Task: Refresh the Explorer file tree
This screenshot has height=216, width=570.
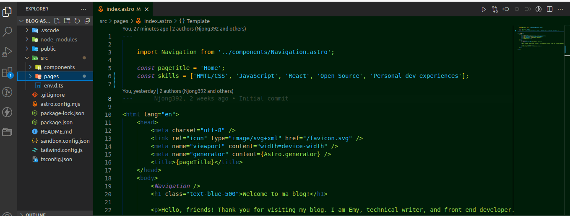Action: (77, 21)
